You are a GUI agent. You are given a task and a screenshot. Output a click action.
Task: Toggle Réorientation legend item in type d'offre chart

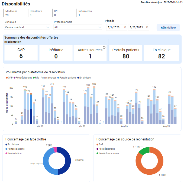tap(14, 153)
